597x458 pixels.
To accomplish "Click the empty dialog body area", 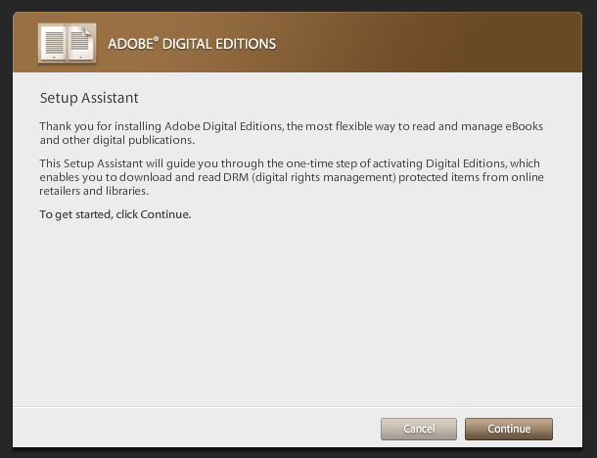I will tap(297, 312).
